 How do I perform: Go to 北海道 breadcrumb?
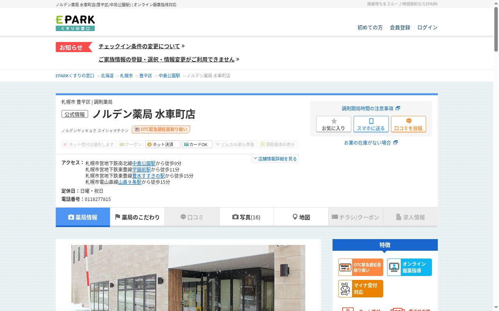coord(107,76)
